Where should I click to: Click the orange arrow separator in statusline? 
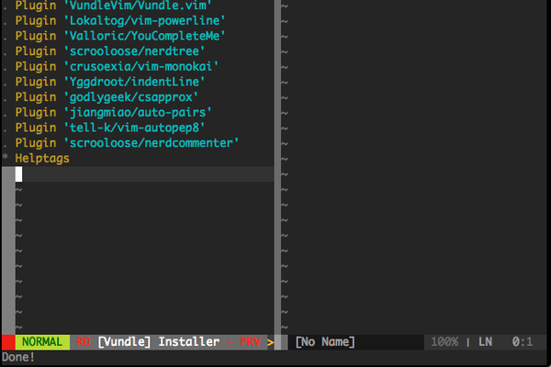270,342
